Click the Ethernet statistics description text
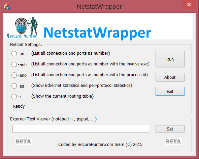The image size is (199, 159). click(x=81, y=86)
